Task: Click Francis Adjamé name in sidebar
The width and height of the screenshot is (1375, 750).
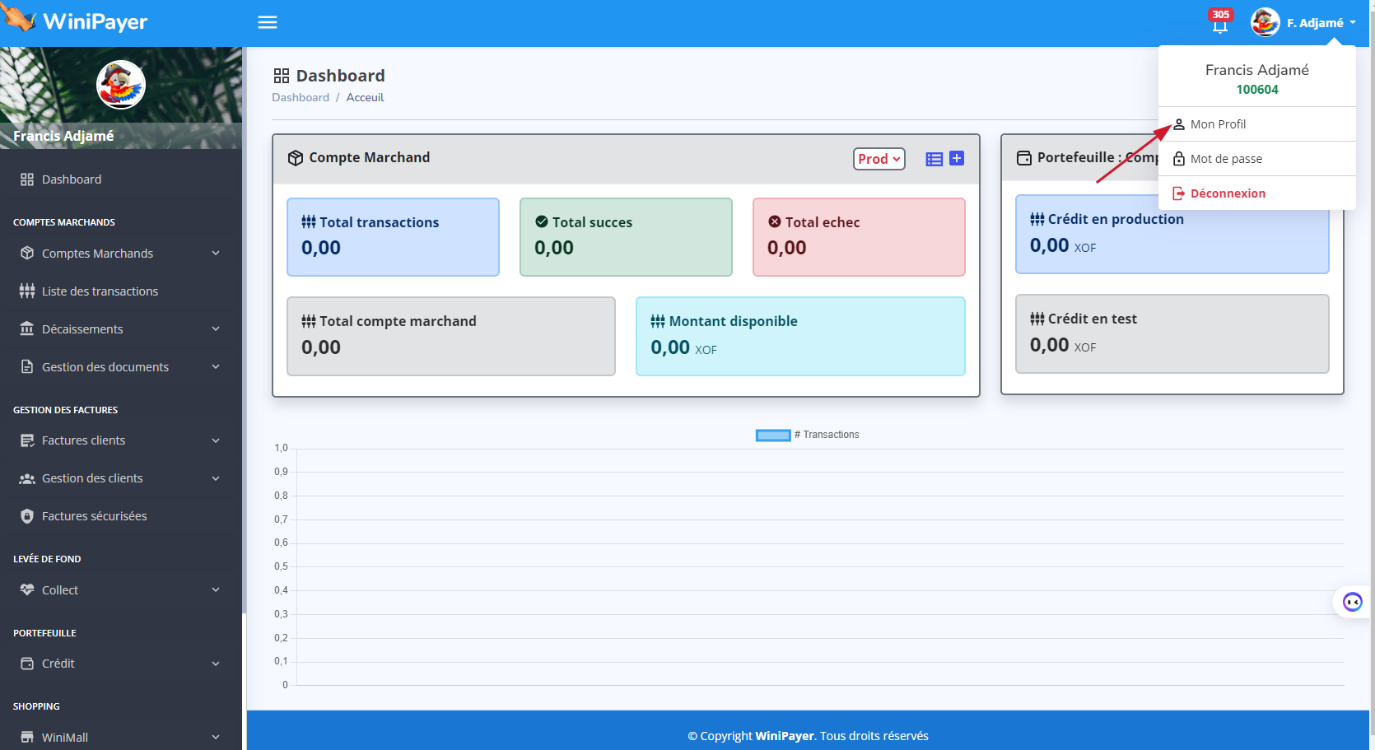Action: [63, 136]
